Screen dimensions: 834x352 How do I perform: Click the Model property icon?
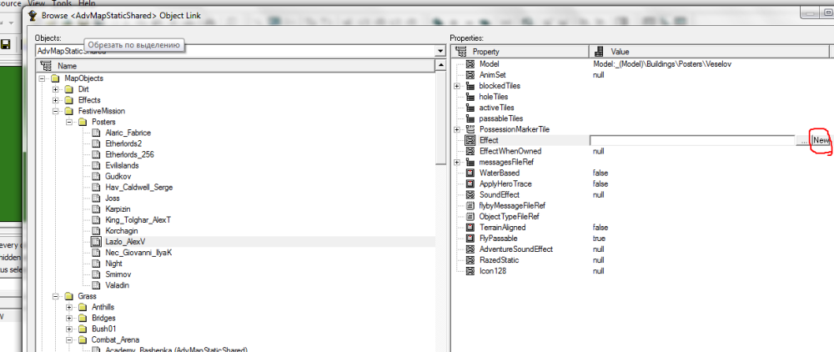pos(470,63)
